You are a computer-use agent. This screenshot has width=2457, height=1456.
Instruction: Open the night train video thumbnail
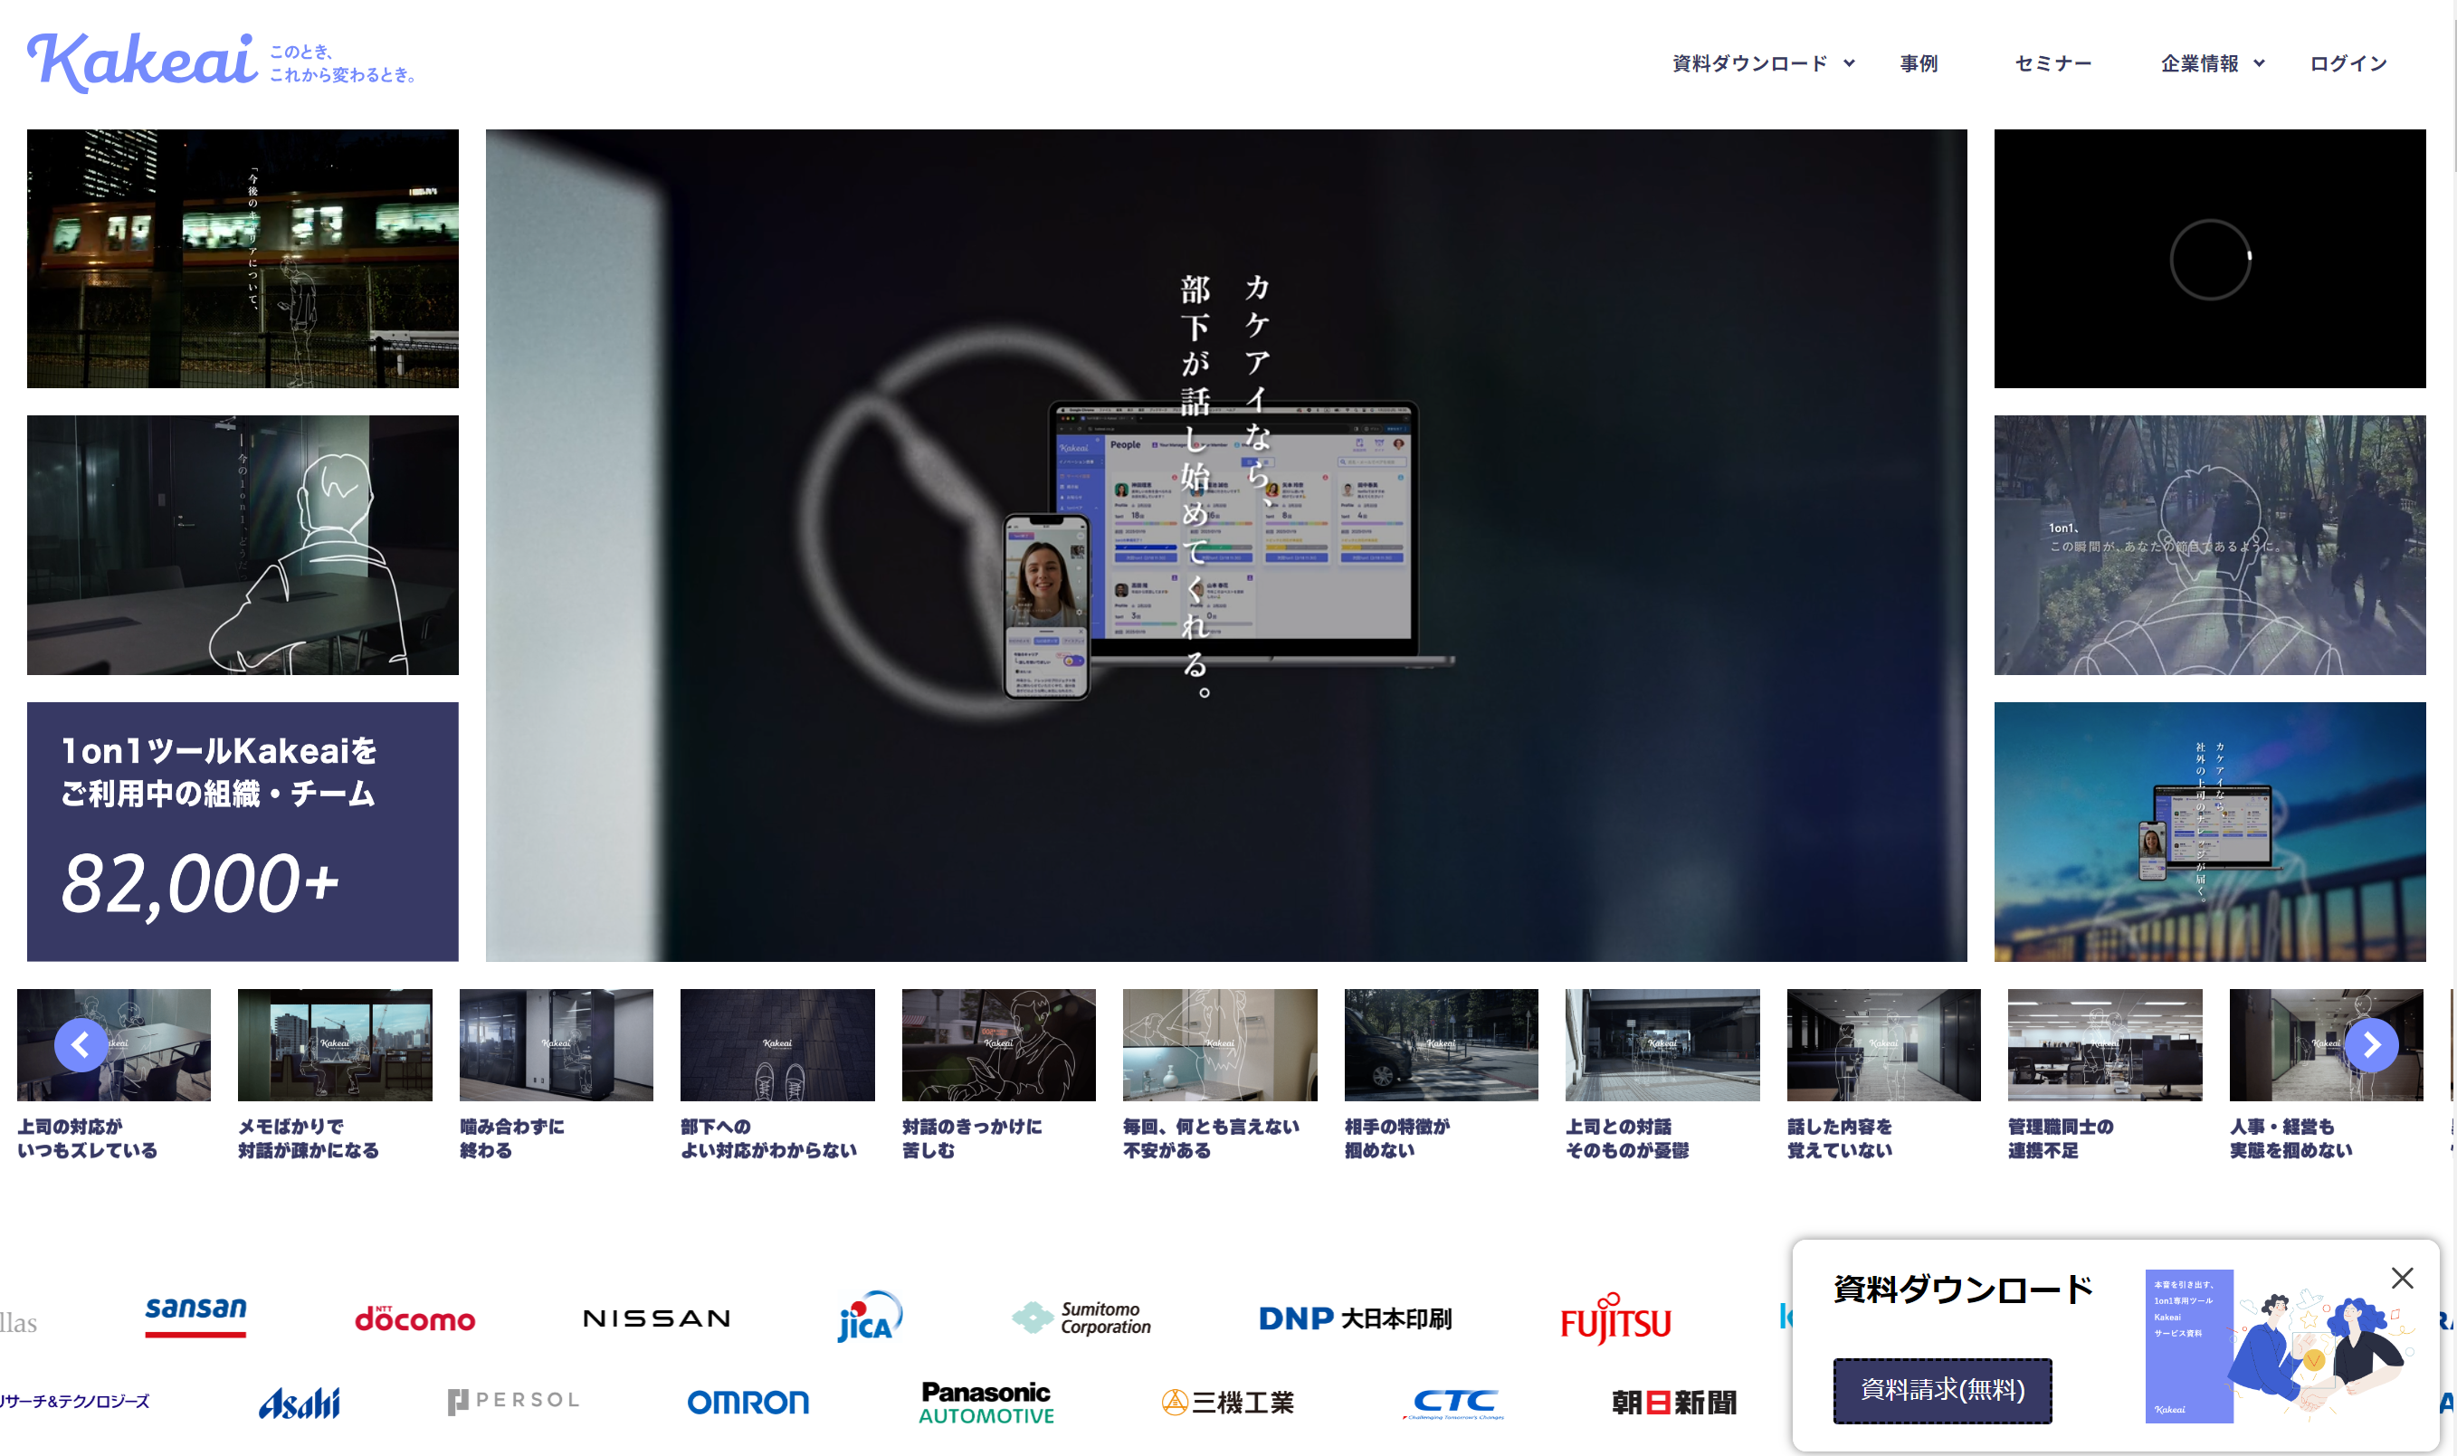243,259
